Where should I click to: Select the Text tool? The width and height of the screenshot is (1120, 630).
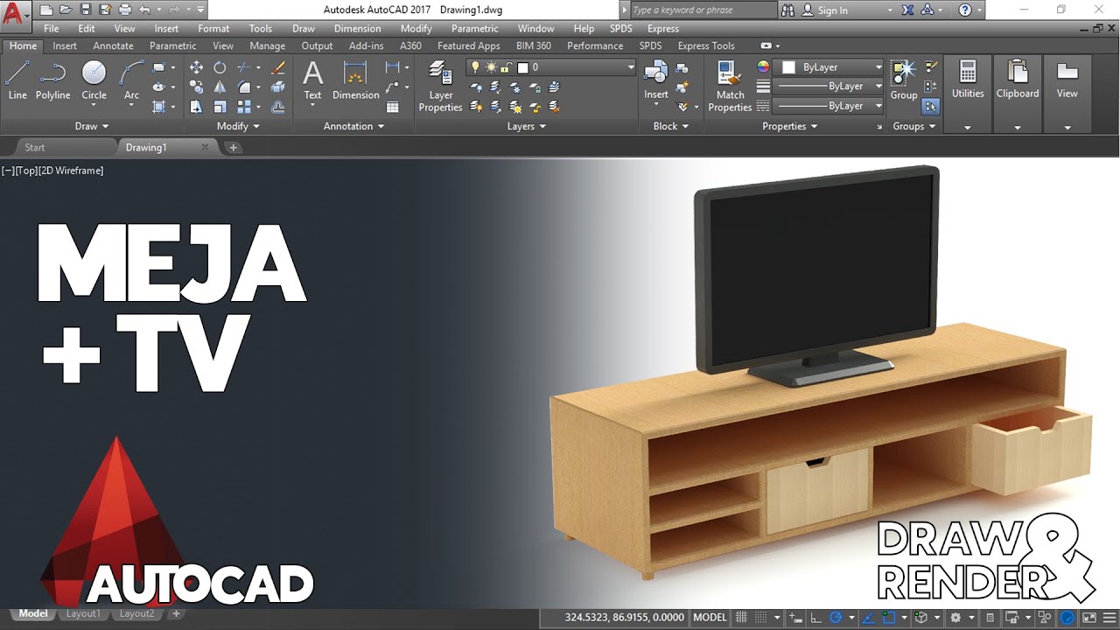tap(312, 80)
